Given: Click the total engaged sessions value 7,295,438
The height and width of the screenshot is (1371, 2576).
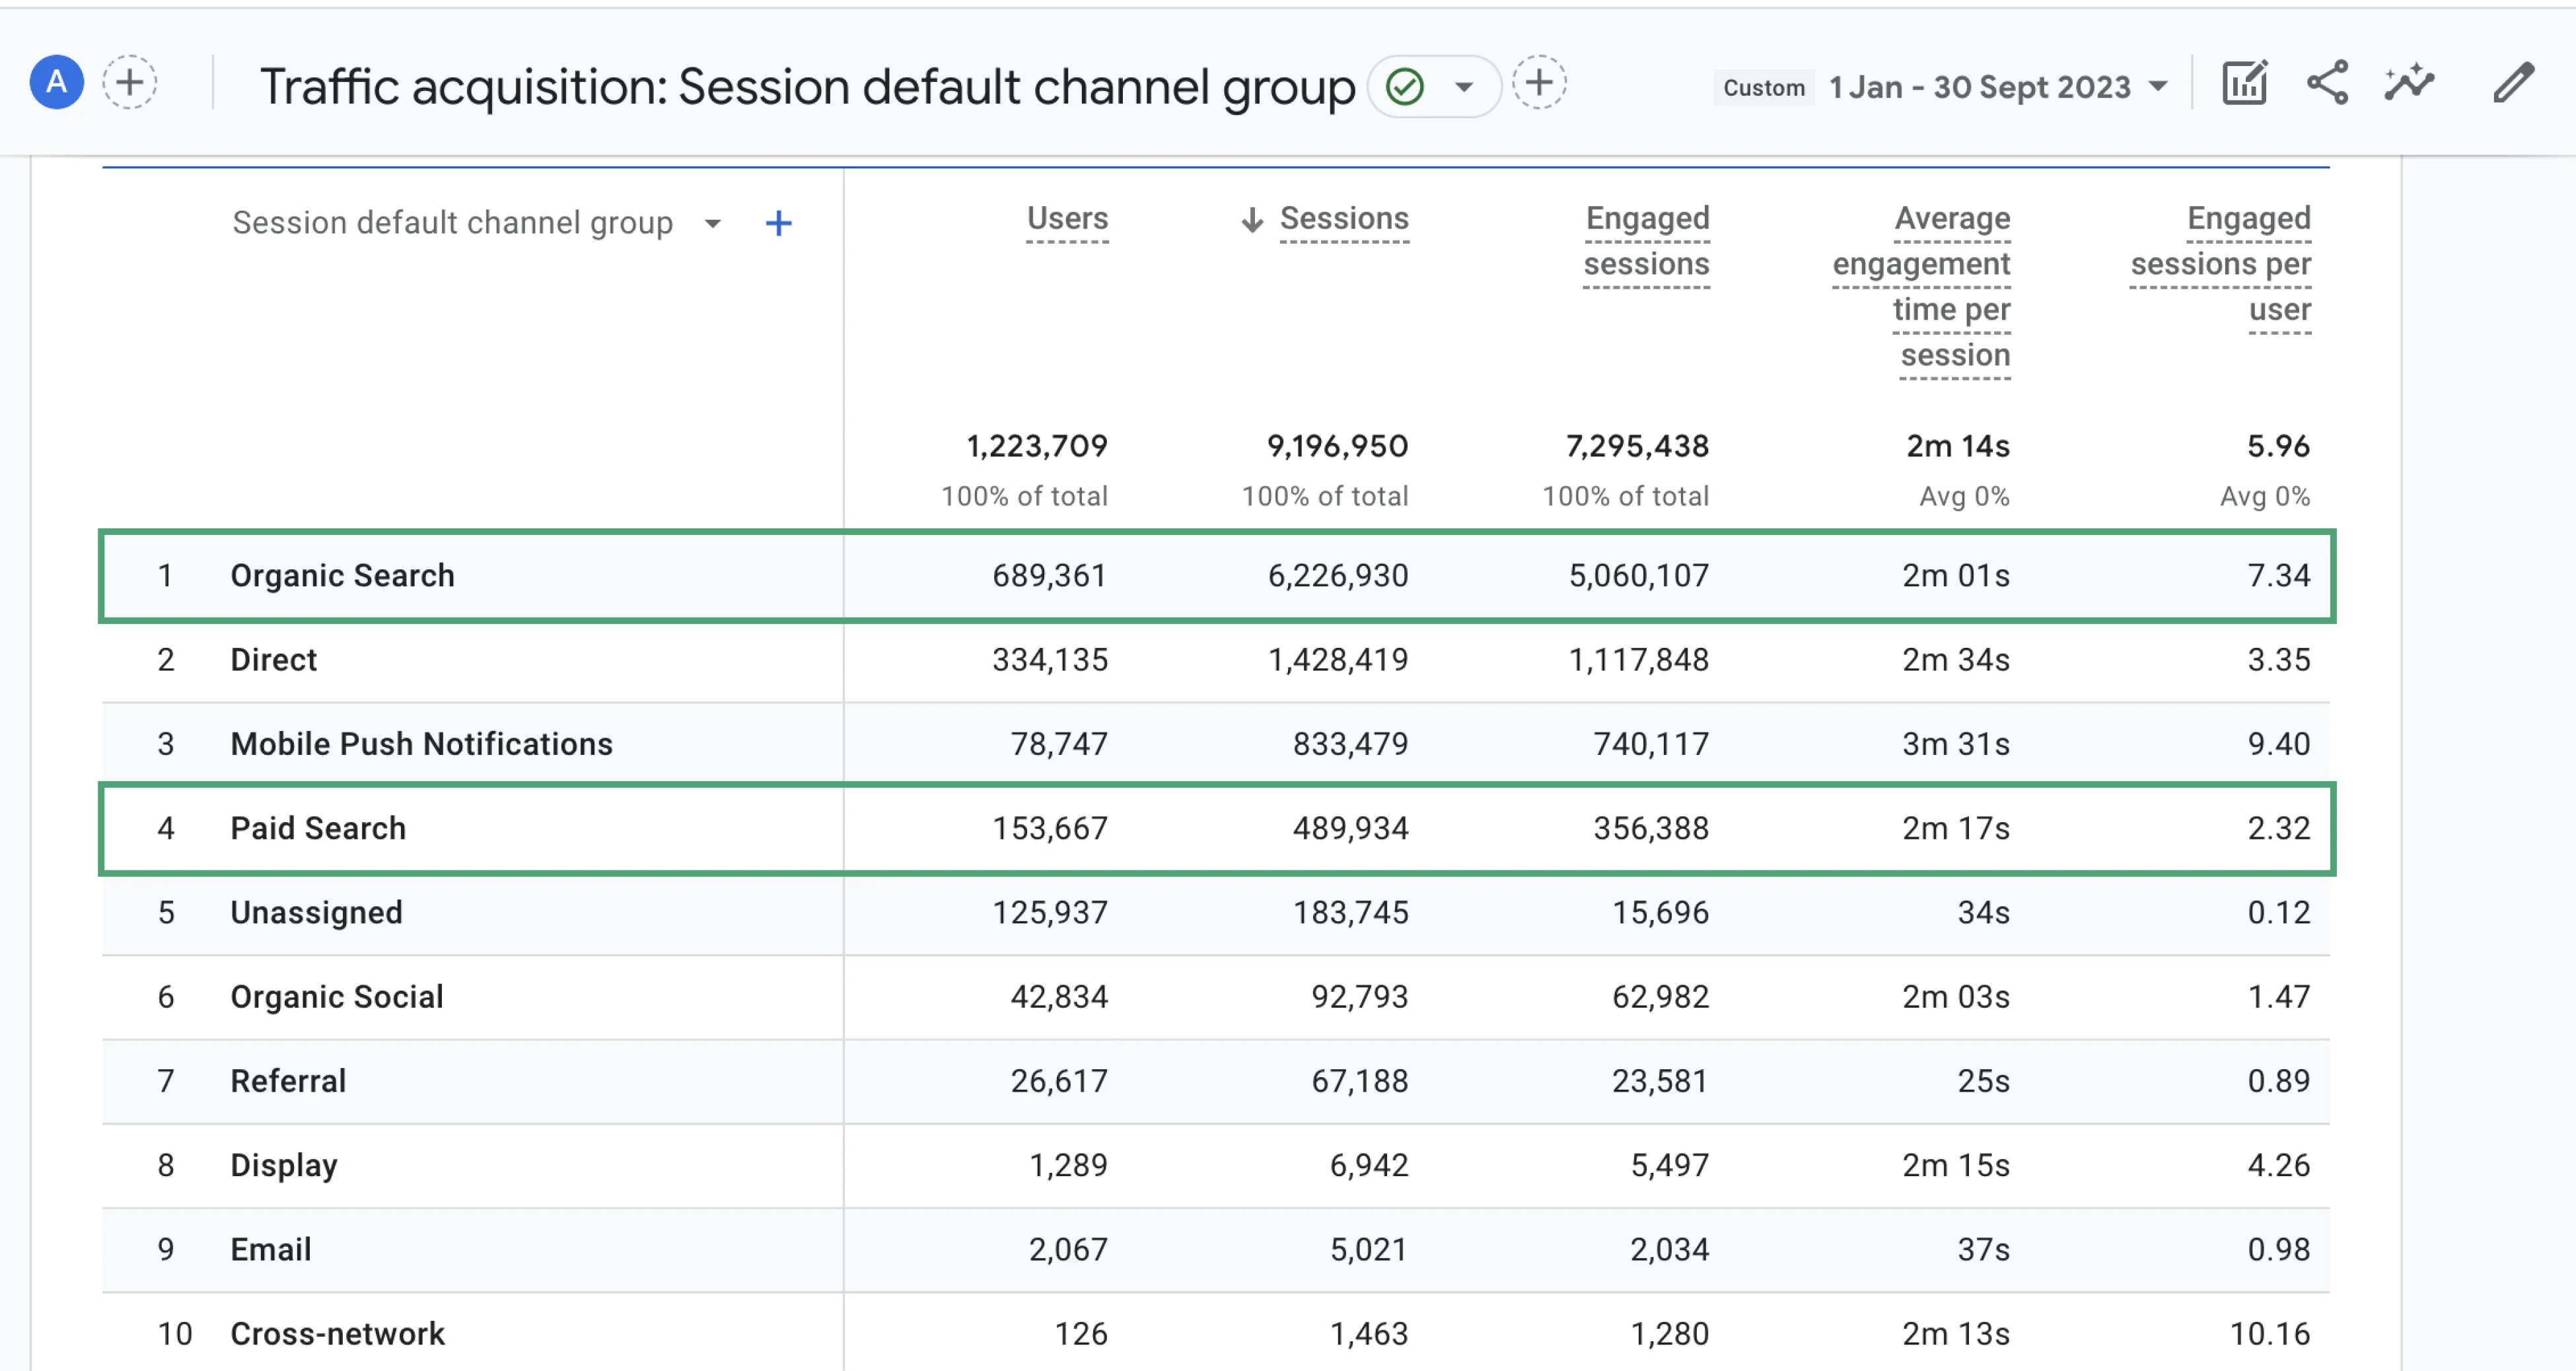Looking at the screenshot, I should point(1638,446).
